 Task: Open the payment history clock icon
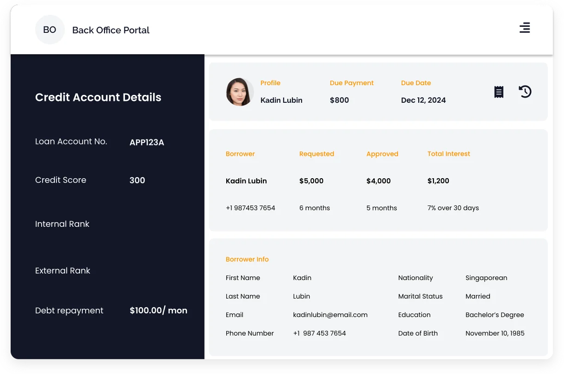click(x=525, y=92)
